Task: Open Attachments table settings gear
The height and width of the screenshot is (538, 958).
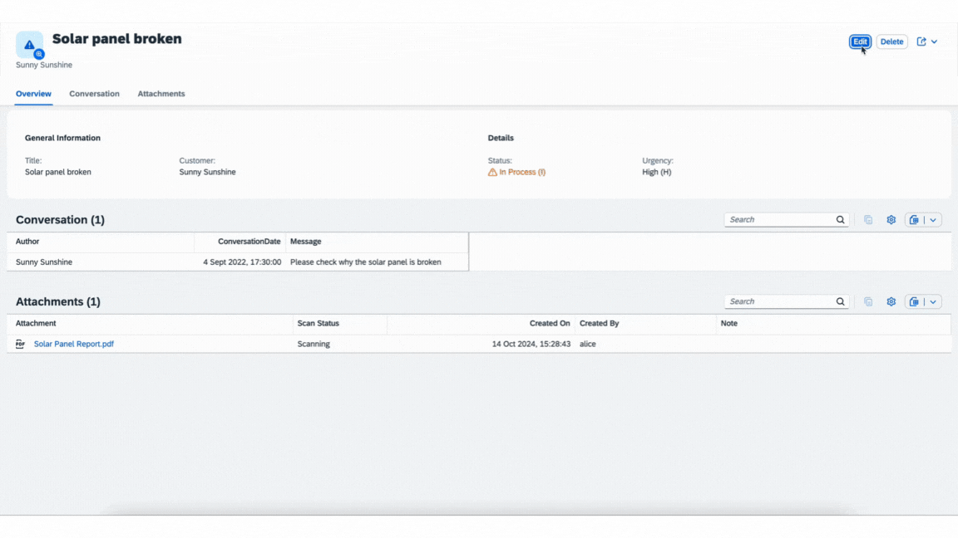Action: [x=891, y=301]
